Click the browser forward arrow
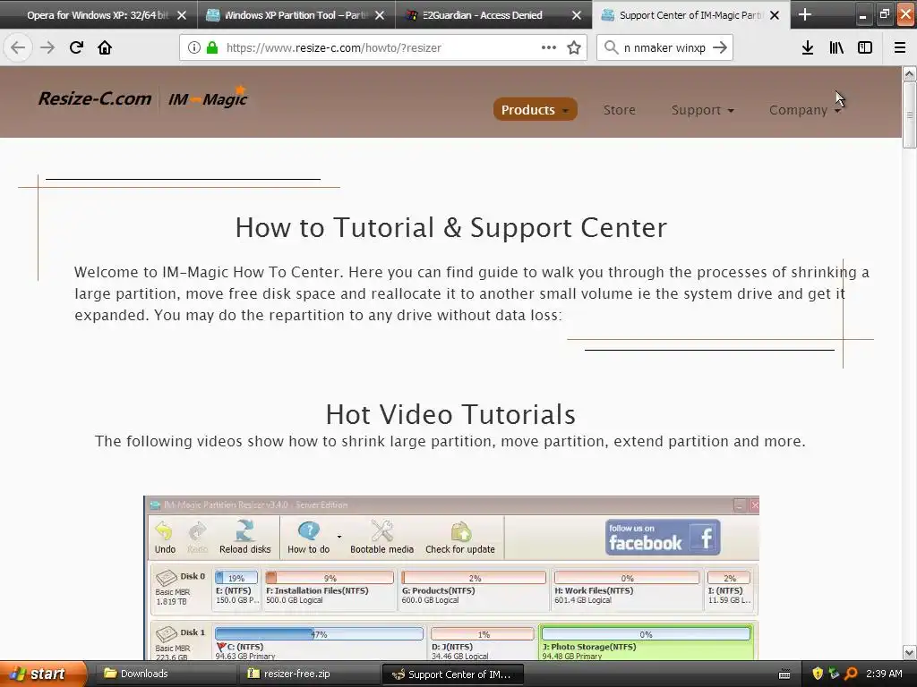The width and height of the screenshot is (917, 687). point(47,47)
